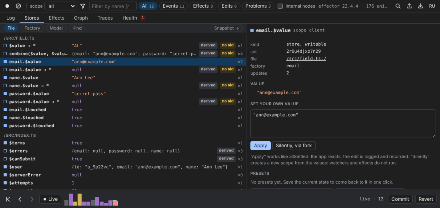Screen dimensions: 440x208
Task: Go to the Traces tab
Action: (x=105, y=18)
